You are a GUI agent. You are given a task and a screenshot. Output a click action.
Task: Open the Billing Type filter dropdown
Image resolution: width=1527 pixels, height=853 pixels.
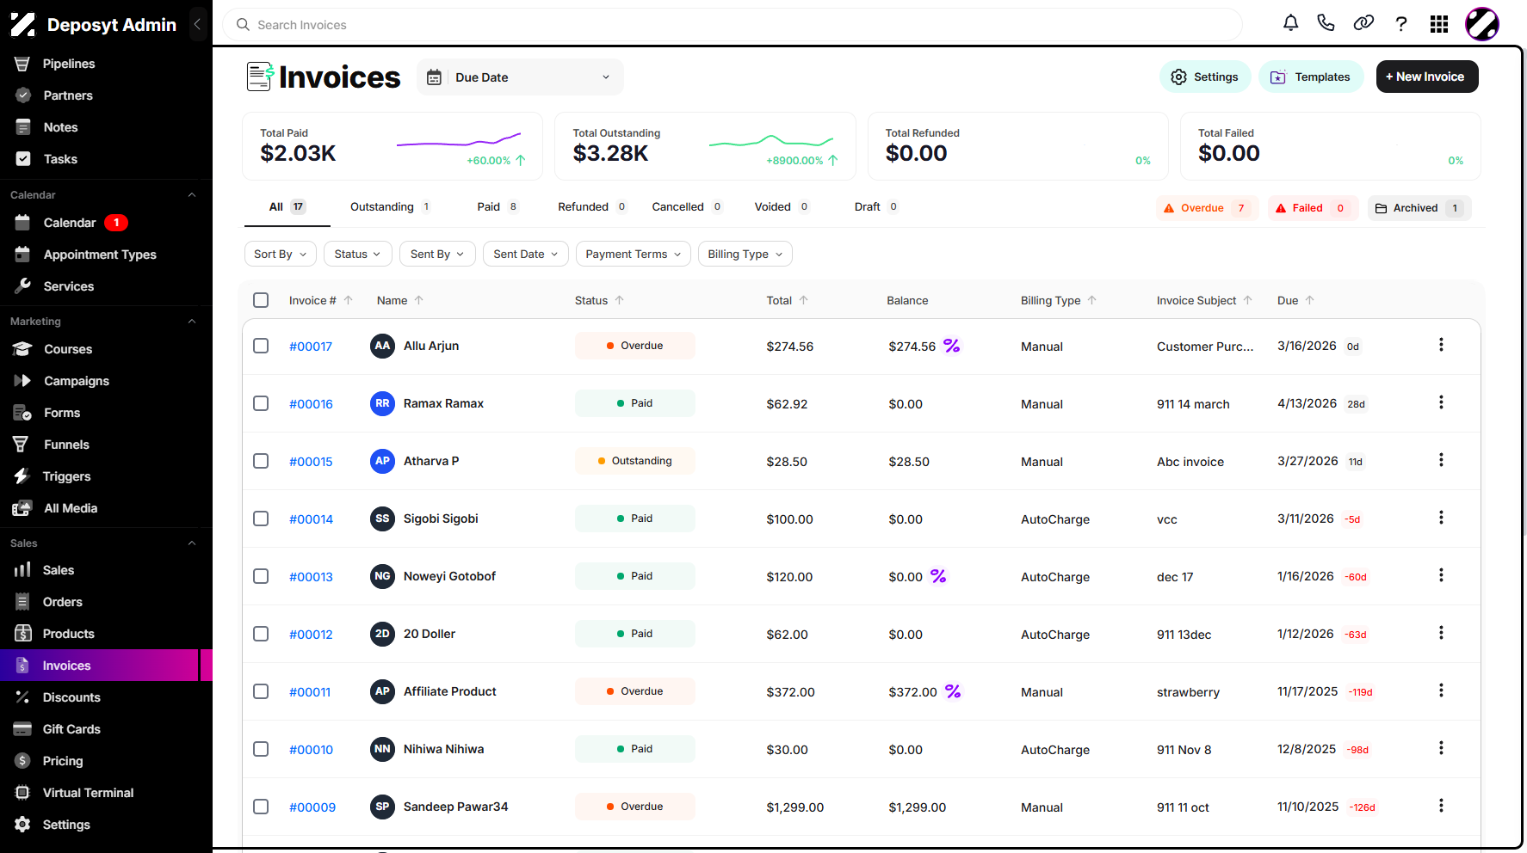tap(745, 254)
